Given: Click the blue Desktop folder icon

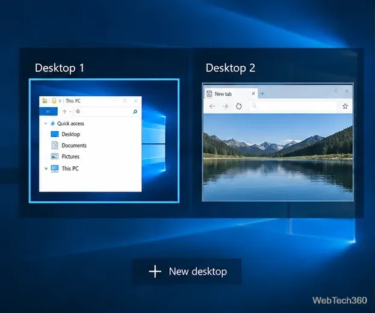Looking at the screenshot, I should [55, 134].
